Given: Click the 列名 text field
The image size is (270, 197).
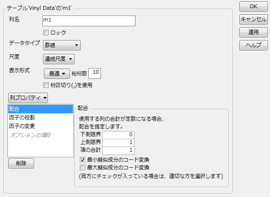Looking at the screenshot, I should coord(89,21).
